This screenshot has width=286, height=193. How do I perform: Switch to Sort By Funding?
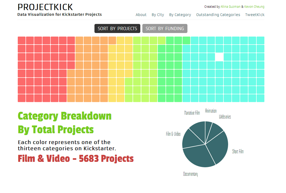tap(165, 28)
